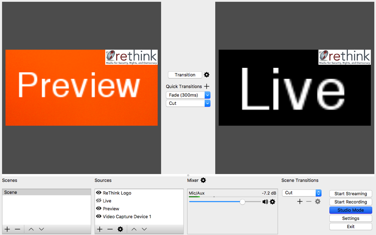This screenshot has width=376, height=235.
Task: Adjust the Mic/Aux volume slider
Action: (242, 201)
